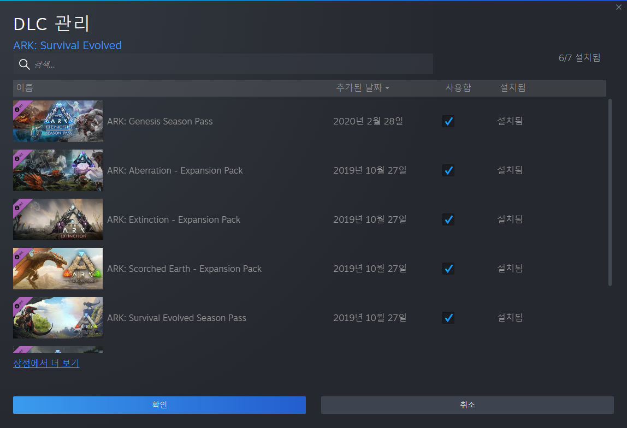The width and height of the screenshot is (627, 428).
Task: Click the date 2020년 2월 28일
Action: [368, 121]
